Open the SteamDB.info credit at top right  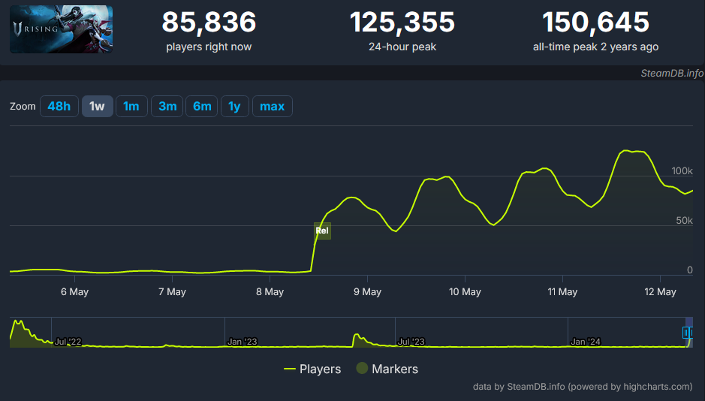tap(672, 73)
